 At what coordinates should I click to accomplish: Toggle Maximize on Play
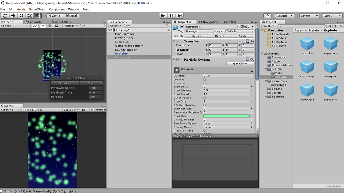point(98,110)
